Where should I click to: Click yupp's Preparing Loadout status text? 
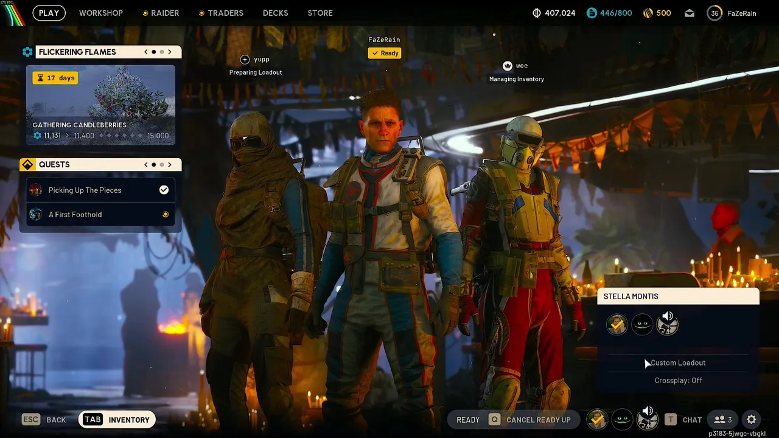point(256,72)
